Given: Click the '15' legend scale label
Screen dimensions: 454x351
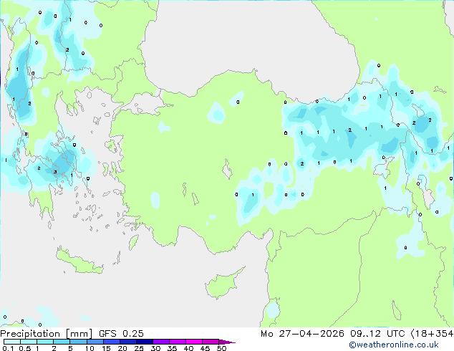Looking at the screenshot, I should [x=106, y=348].
